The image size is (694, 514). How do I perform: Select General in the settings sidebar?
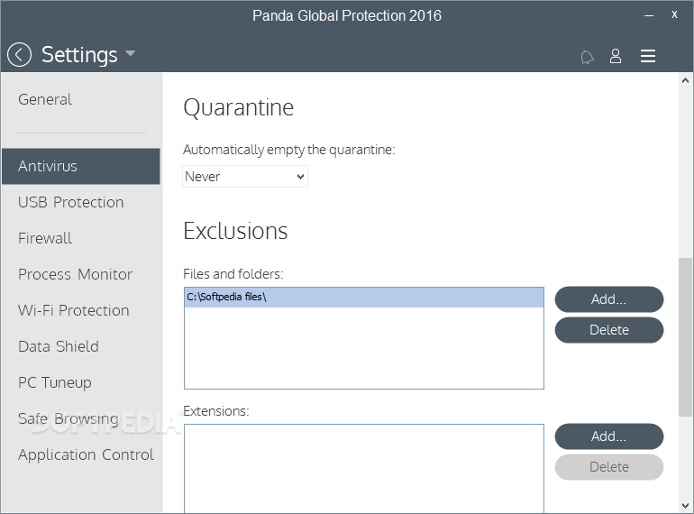pos(45,99)
